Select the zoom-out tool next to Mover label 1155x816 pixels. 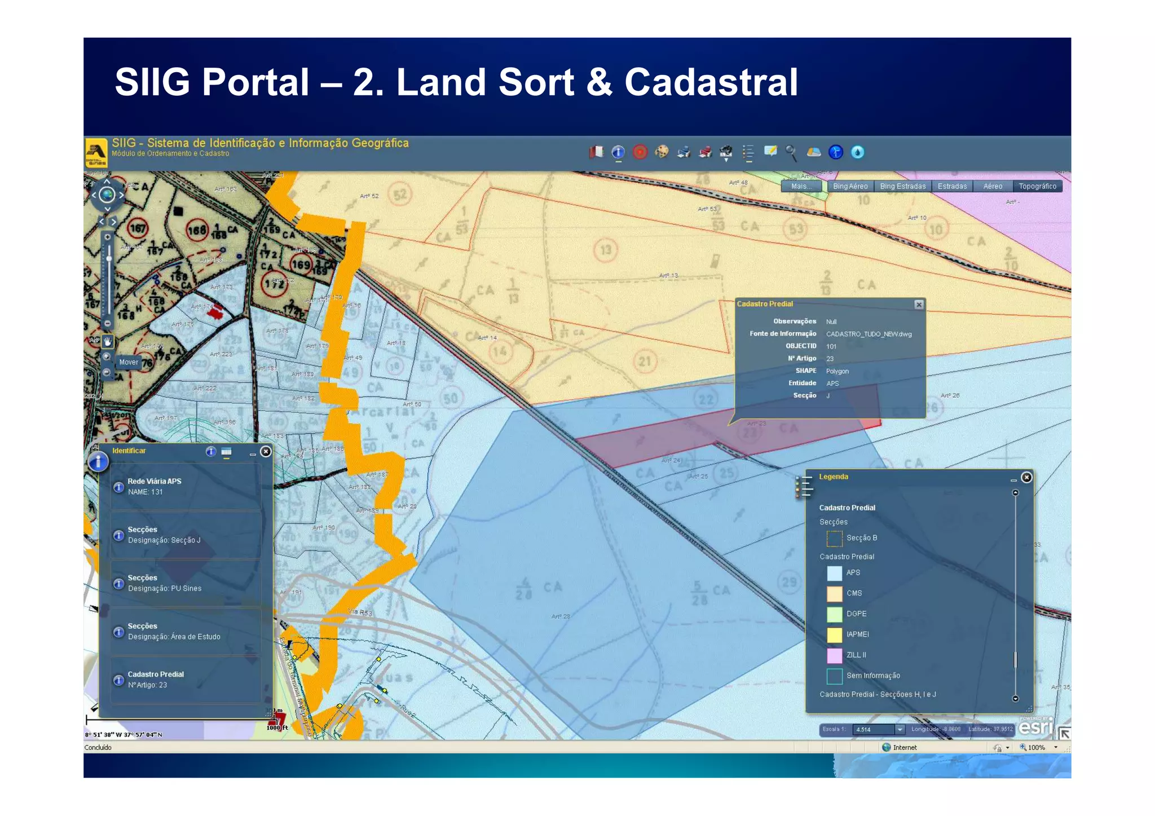coord(107,372)
